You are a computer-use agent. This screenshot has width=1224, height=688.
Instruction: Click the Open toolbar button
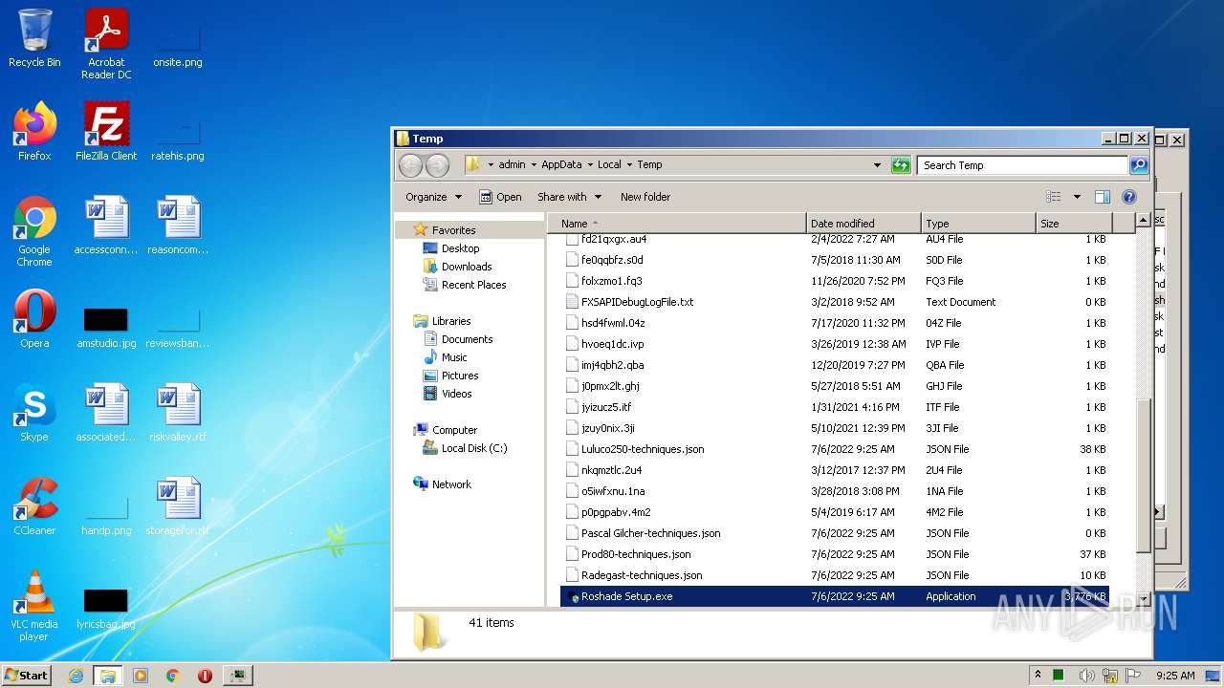coord(500,197)
